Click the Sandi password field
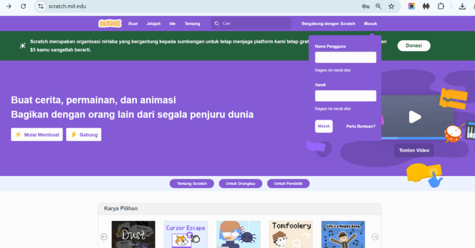This screenshot has width=475, height=248. (x=346, y=96)
